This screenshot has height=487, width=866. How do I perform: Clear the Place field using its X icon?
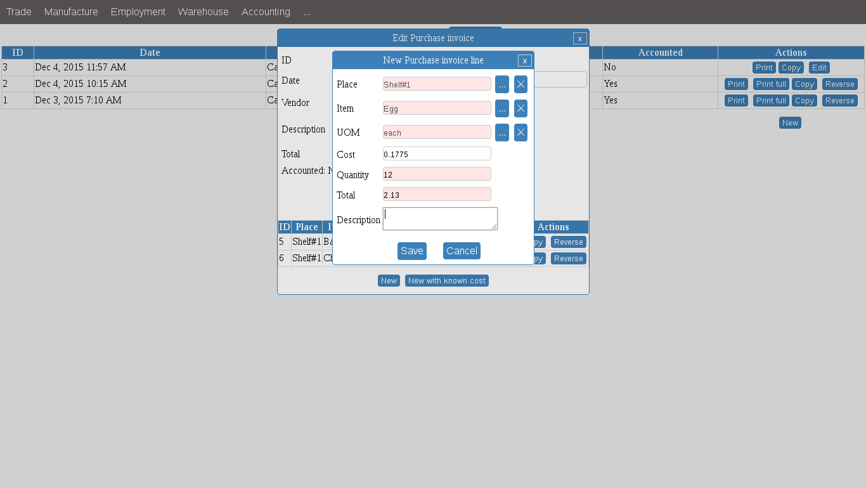[x=520, y=84]
